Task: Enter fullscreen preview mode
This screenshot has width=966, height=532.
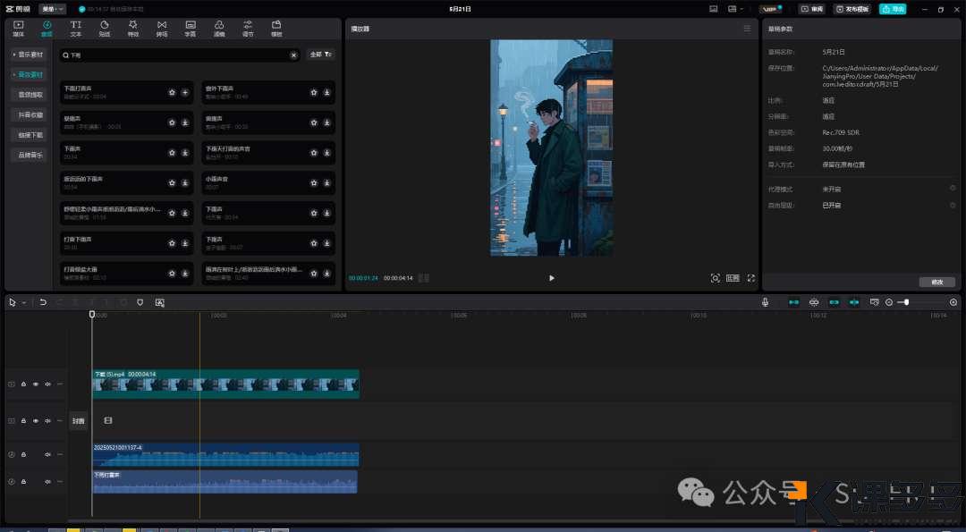Action: [750, 278]
